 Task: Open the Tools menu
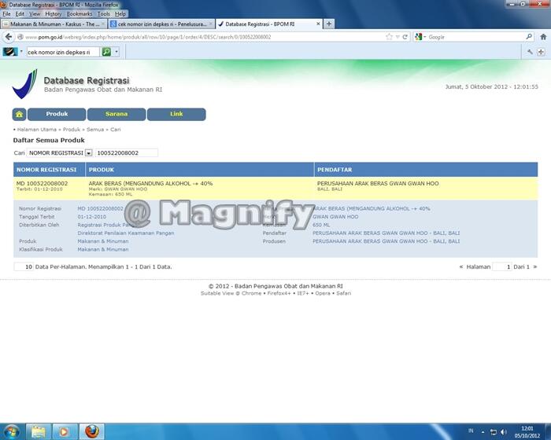tap(103, 14)
